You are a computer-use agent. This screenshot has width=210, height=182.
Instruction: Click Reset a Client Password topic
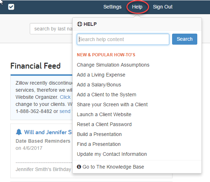pos(104,124)
